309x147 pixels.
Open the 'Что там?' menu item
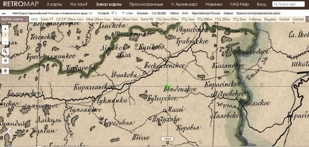[x=79, y=4]
